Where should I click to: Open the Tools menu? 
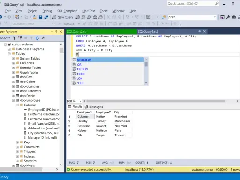click(104, 11)
